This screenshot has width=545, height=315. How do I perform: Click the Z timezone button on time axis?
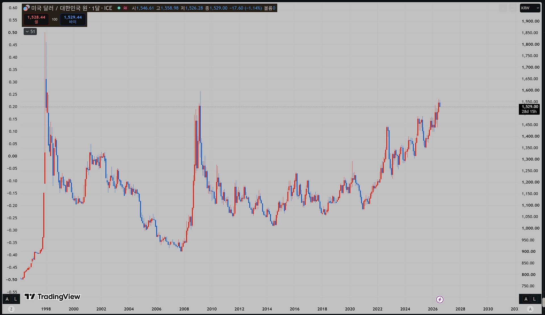11,309
